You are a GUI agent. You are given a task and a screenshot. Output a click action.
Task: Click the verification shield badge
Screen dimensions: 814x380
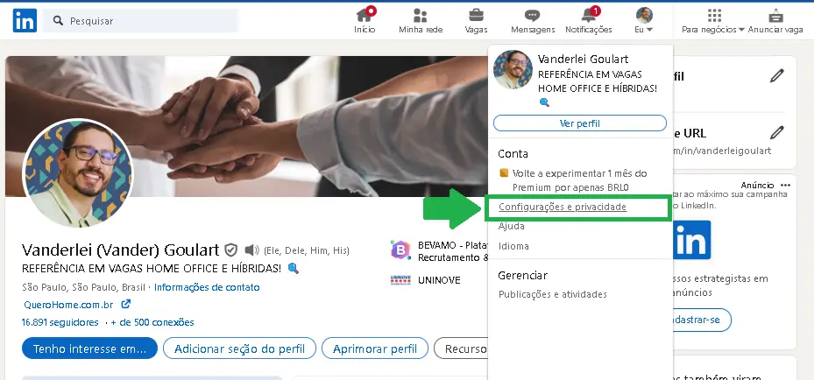231,250
